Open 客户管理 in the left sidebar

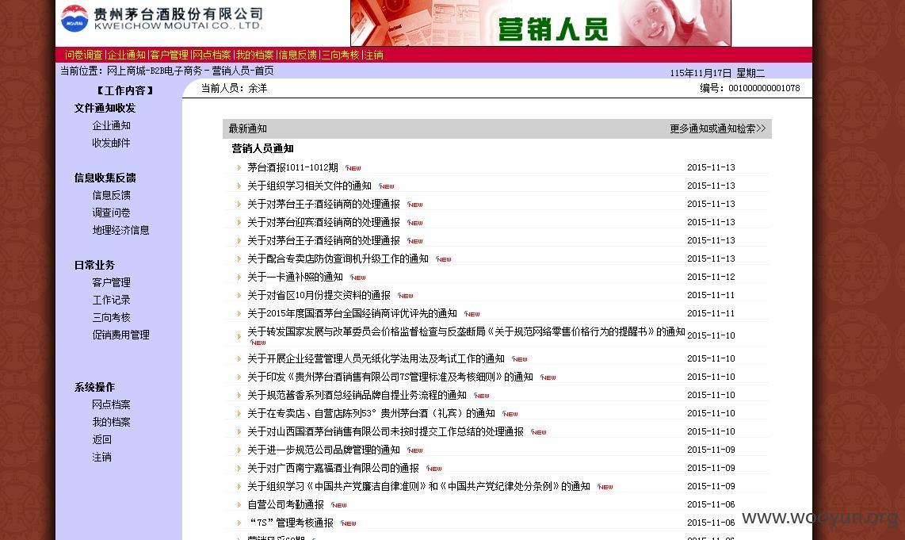112,283
